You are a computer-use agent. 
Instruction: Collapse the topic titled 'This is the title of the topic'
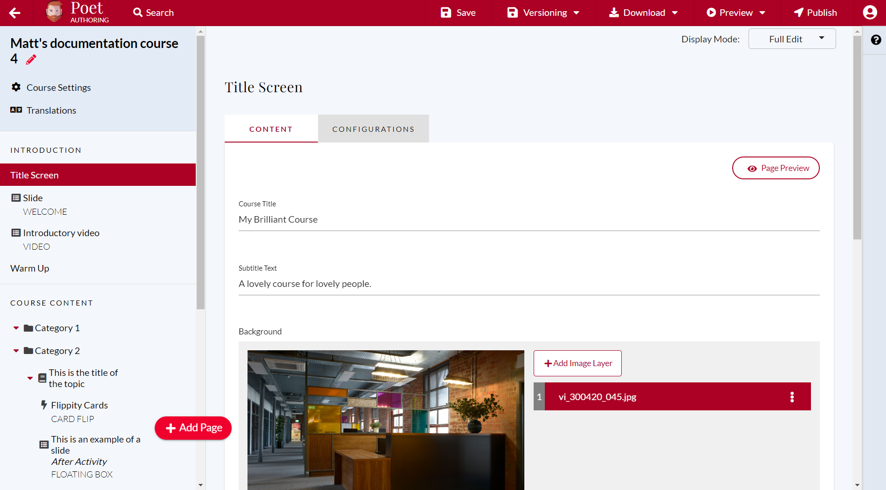[x=30, y=378]
